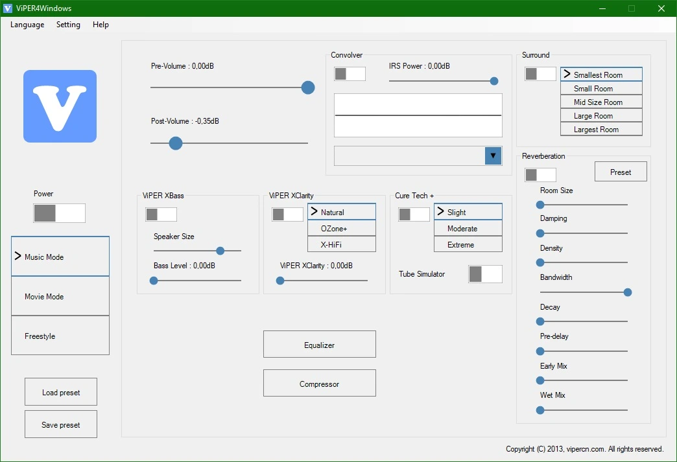Switch on Reverberation
Screen dimensions: 677x462
coord(540,175)
